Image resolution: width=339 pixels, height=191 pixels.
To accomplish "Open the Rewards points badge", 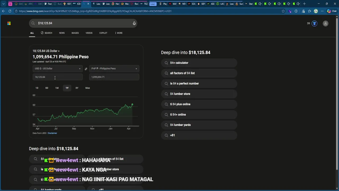I will point(314,23).
